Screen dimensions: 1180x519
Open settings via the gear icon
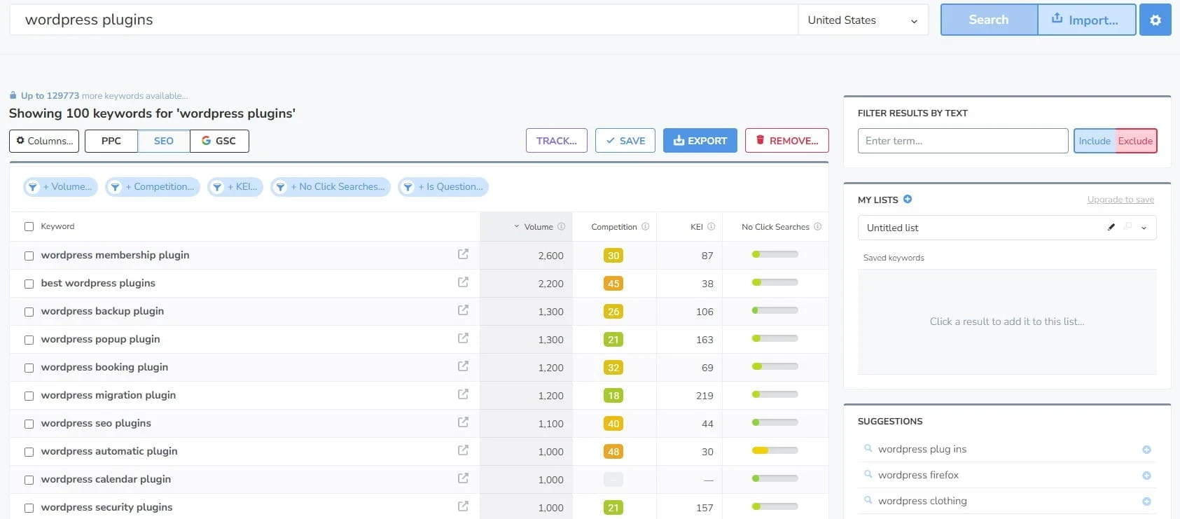pos(1155,20)
